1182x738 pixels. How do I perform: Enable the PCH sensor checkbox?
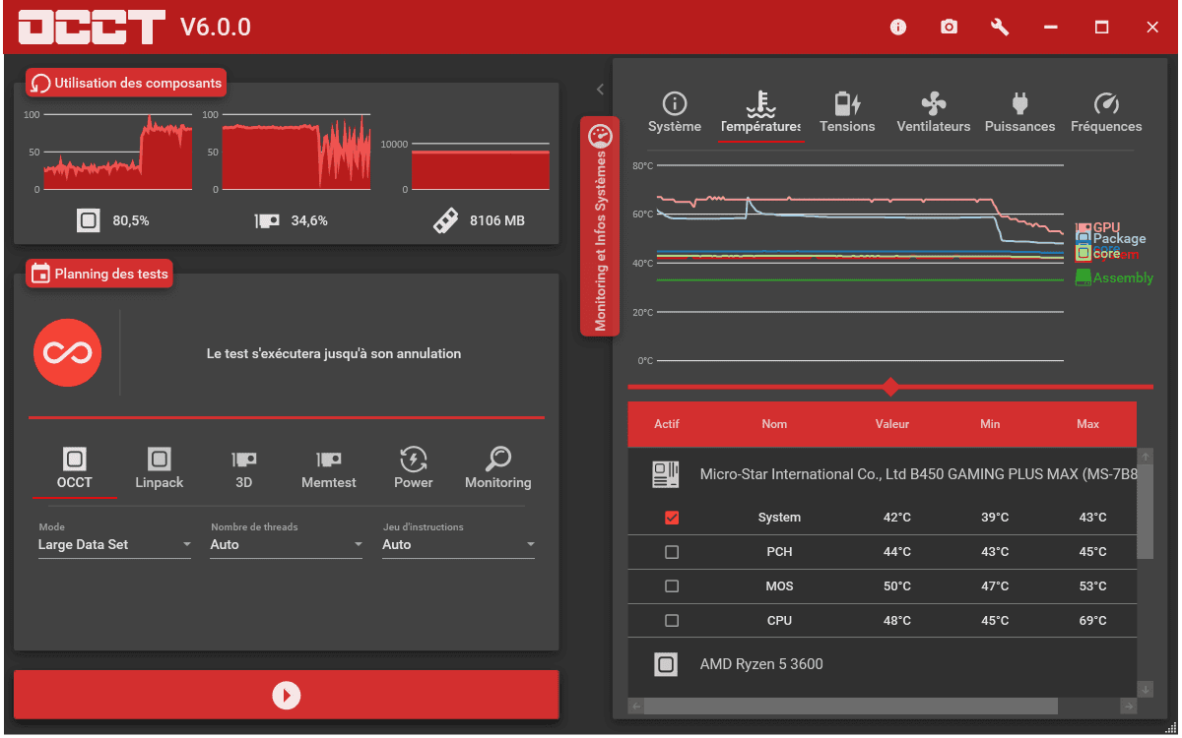[x=672, y=552]
